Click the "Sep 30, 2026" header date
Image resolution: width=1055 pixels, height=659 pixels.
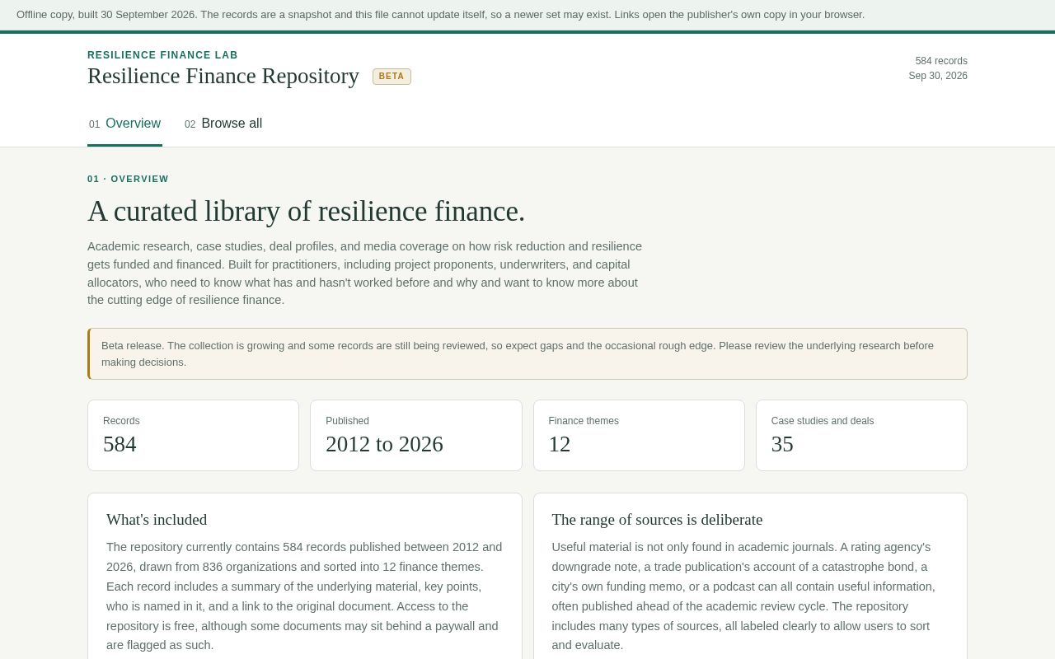tap(938, 76)
